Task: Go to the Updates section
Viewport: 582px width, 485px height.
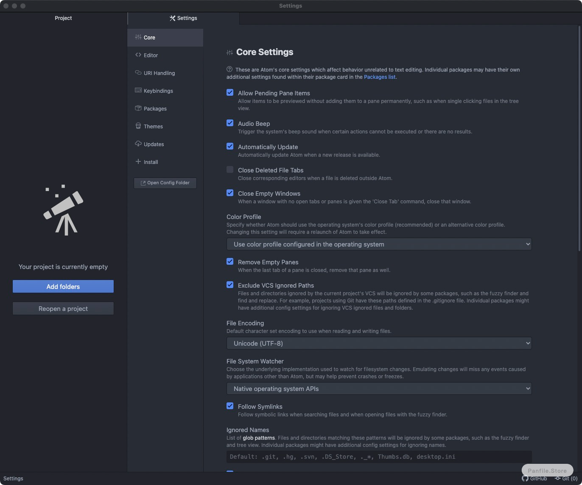Action: click(165, 144)
